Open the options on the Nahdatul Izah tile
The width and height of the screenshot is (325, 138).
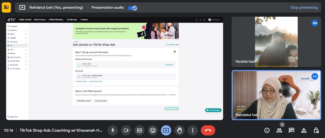[x=315, y=76]
